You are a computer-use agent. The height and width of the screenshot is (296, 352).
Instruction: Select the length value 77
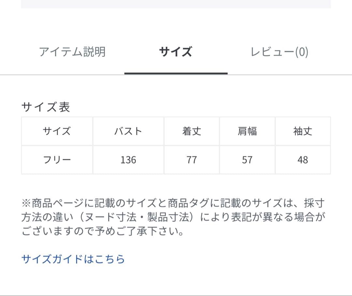pyautogui.click(x=192, y=160)
